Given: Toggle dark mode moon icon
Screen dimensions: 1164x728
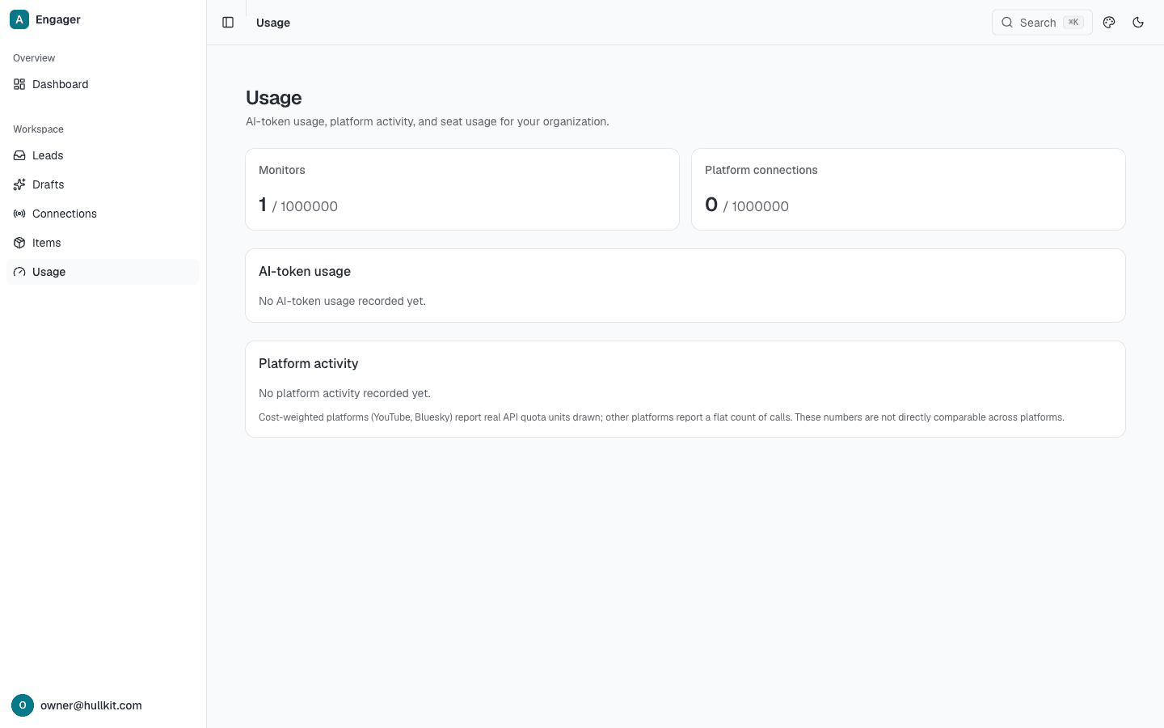Looking at the screenshot, I should (x=1138, y=23).
